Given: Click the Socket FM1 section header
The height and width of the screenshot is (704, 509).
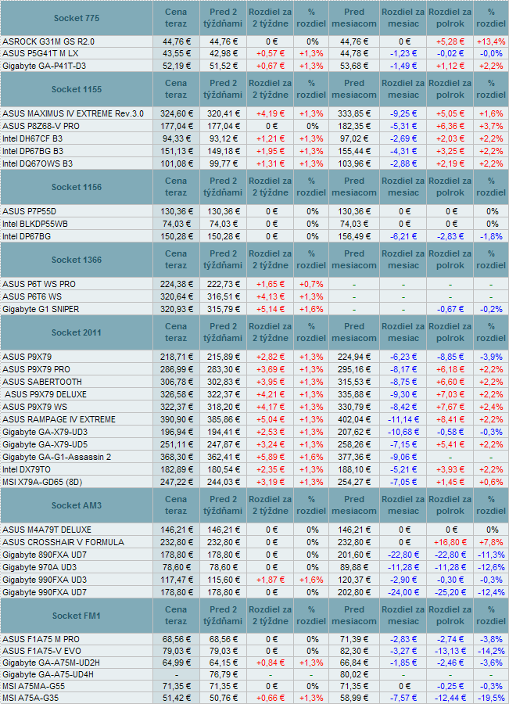Looking at the screenshot, I should tap(77, 616).
